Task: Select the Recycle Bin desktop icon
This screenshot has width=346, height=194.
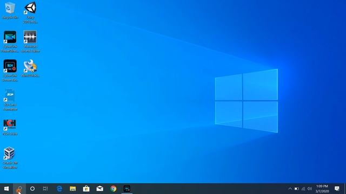Action: (x=10, y=10)
